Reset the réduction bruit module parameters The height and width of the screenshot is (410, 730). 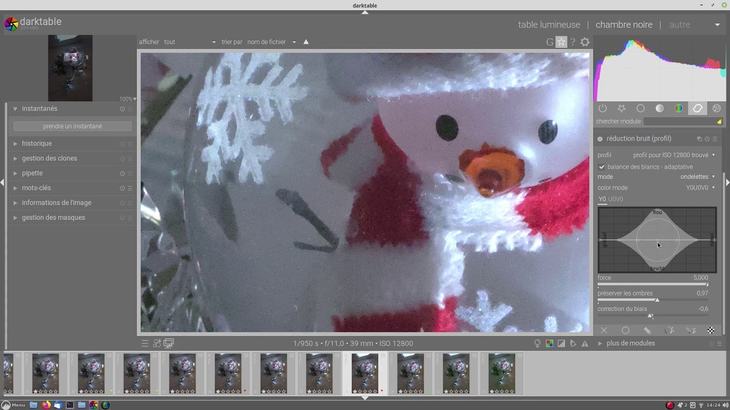pyautogui.click(x=707, y=139)
